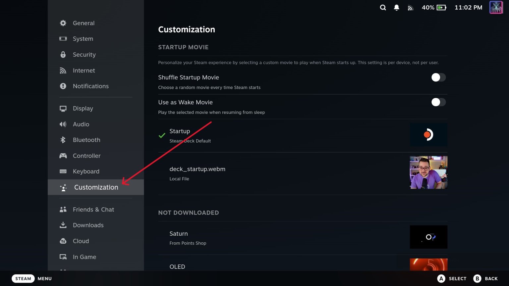The width and height of the screenshot is (509, 286).
Task: Go to Internet settings
Action: click(96, 71)
